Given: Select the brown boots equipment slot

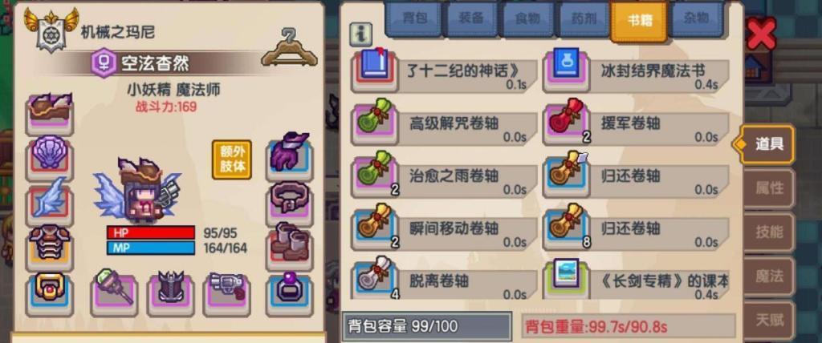Looking at the screenshot, I should (x=289, y=245).
